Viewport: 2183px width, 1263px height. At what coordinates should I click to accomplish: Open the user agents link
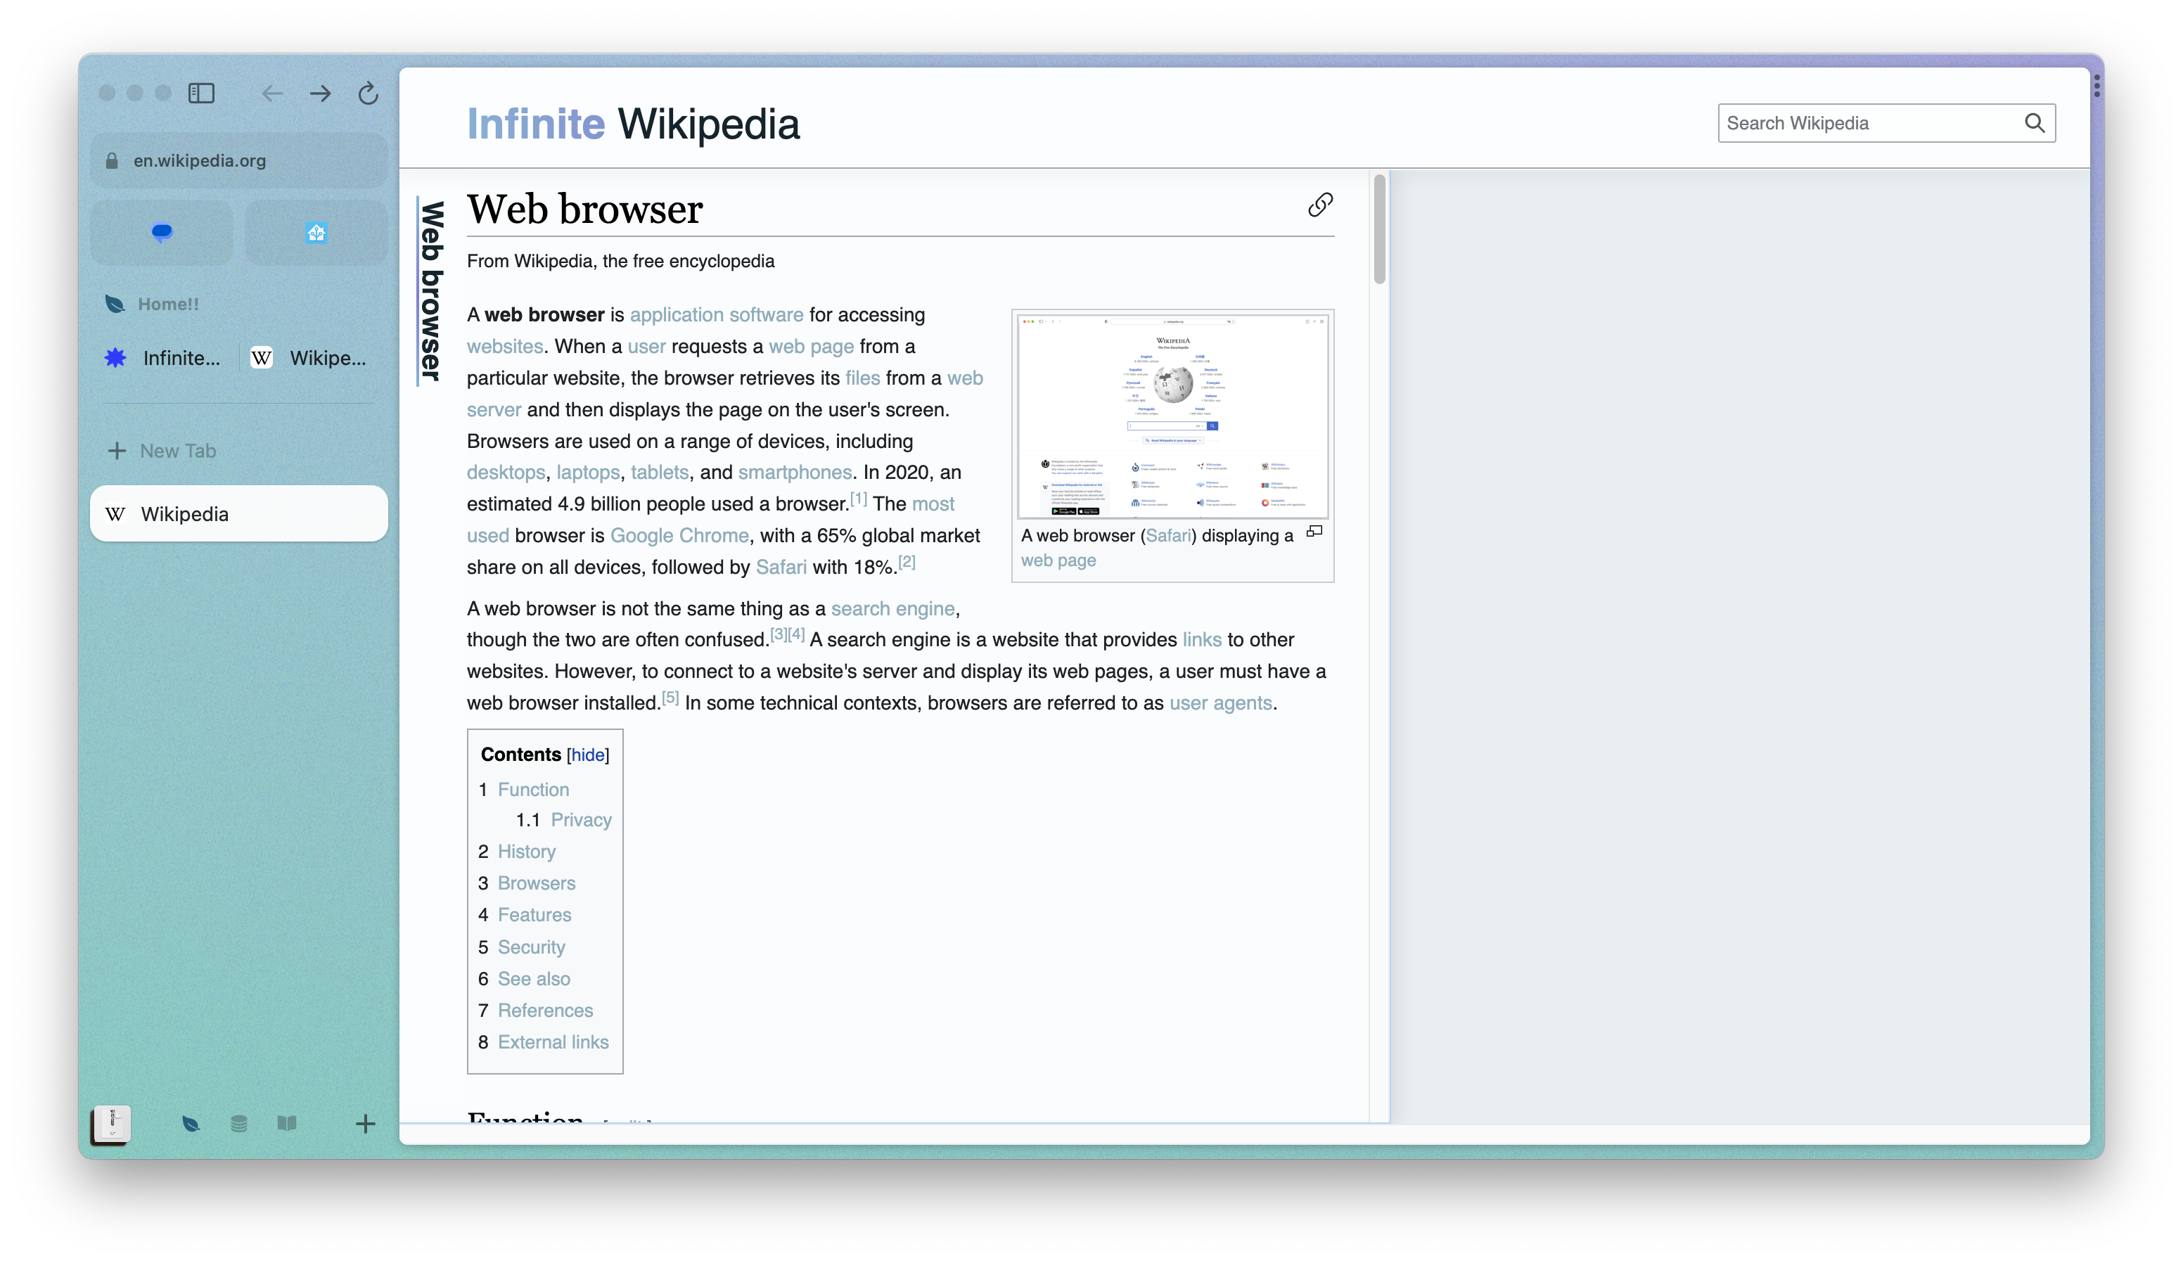[1221, 703]
